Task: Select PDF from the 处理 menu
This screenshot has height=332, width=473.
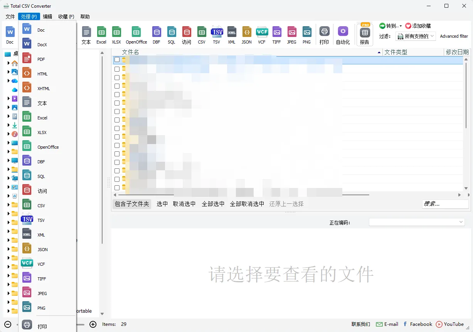Action: point(47,59)
